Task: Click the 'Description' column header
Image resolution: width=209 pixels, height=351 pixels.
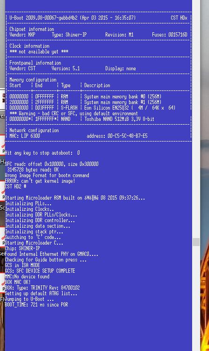Action: [97, 85]
